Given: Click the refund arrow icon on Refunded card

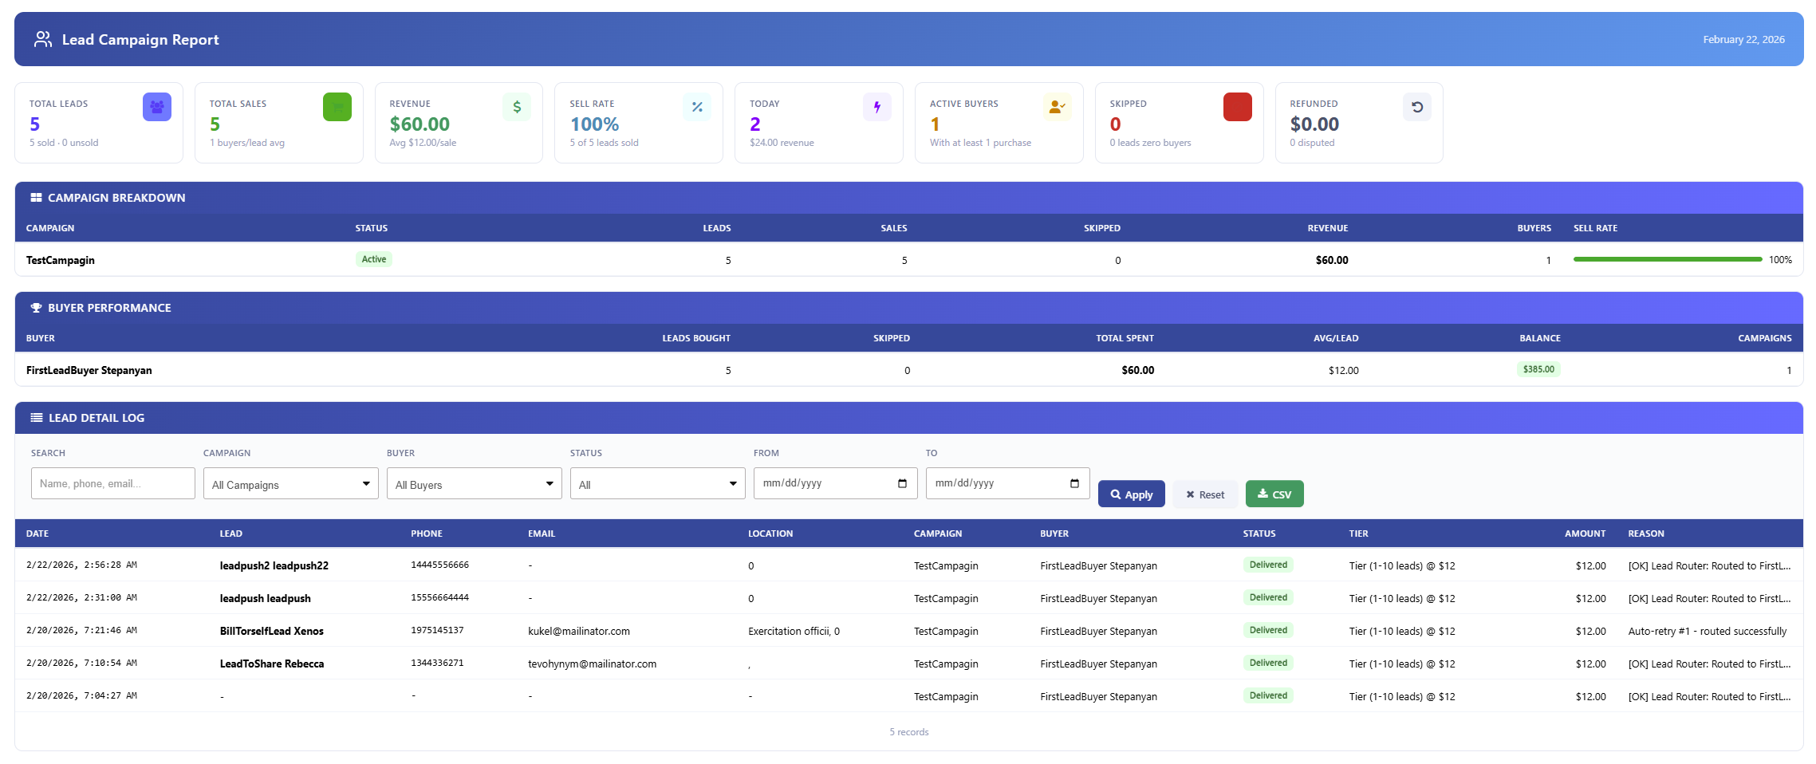Looking at the screenshot, I should [1417, 106].
